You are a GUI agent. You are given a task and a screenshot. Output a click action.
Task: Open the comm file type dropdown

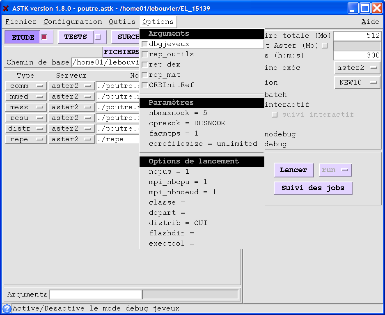click(25, 86)
